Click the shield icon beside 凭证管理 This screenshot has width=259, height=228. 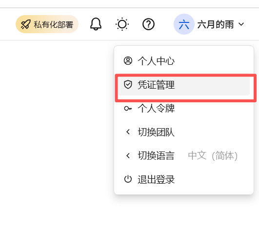(x=128, y=84)
